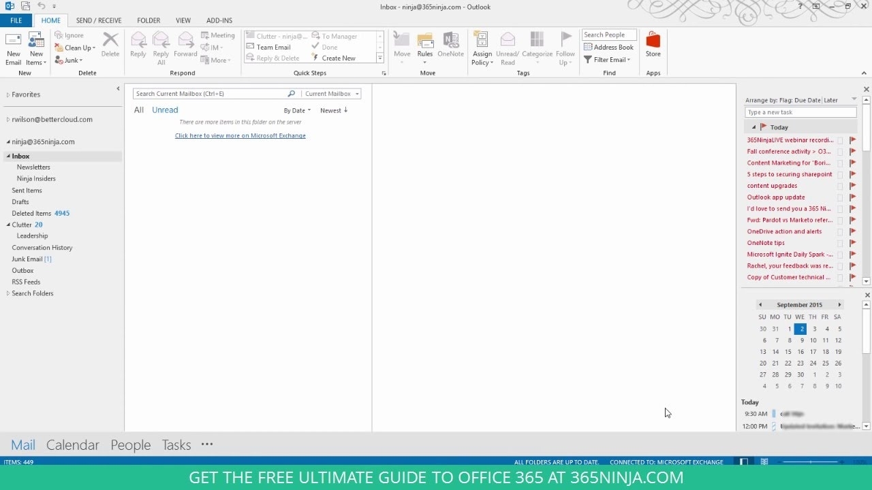Mark 'Outlook app update' task complete
Viewport: 872px width, 490px height.
(x=840, y=197)
